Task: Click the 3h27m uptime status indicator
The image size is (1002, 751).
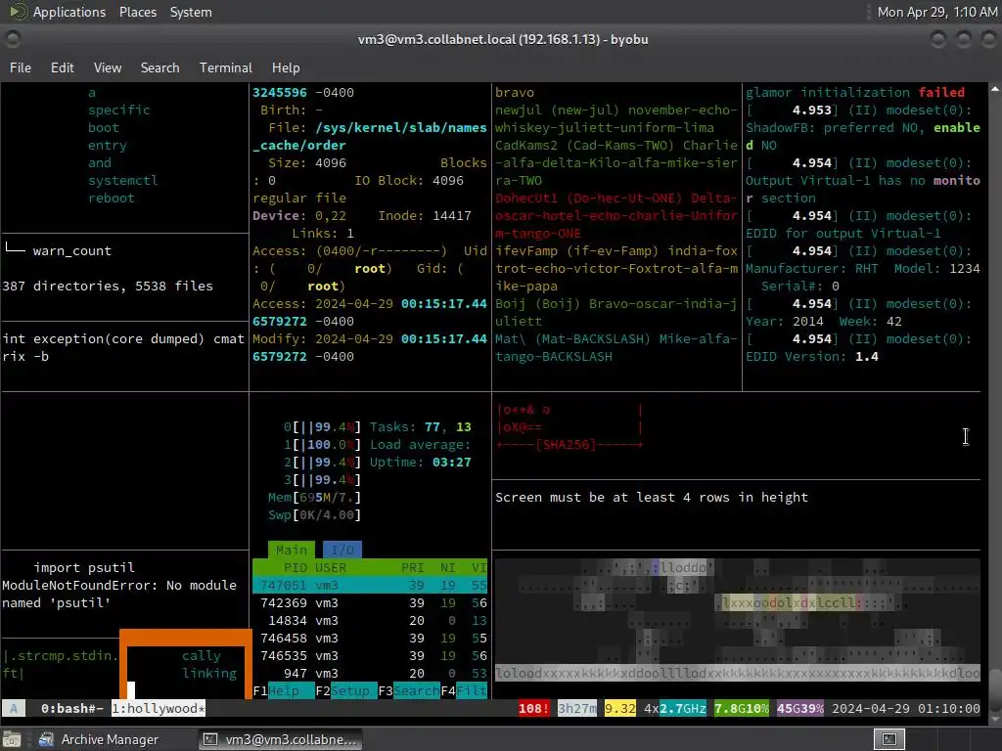Action: click(577, 708)
